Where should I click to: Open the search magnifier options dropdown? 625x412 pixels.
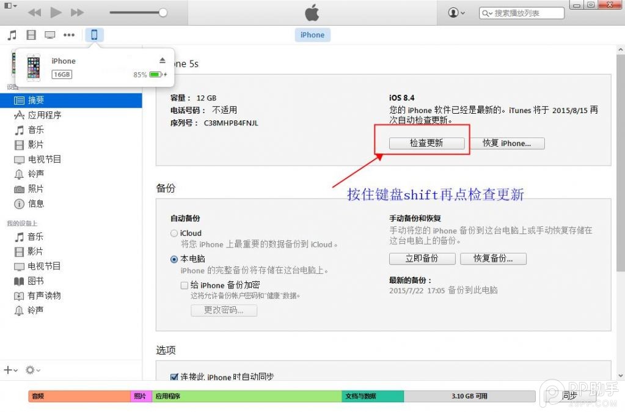487,13
